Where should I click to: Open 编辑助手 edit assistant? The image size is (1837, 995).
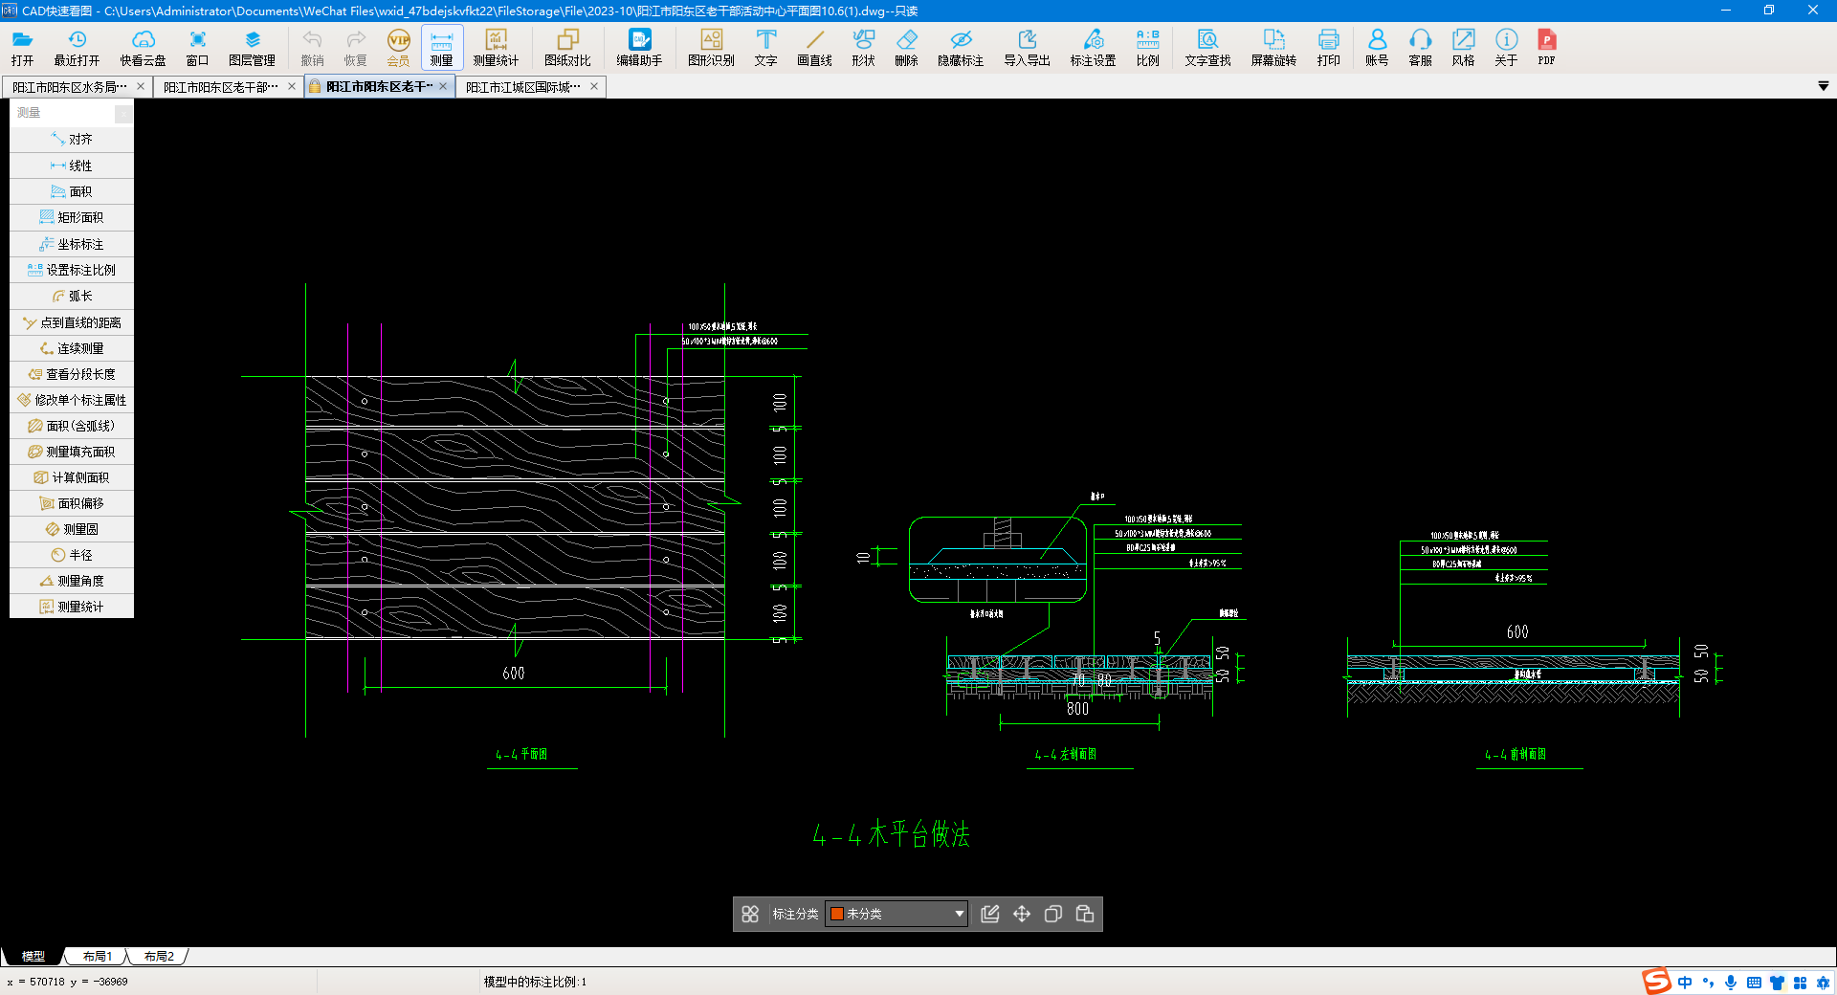(639, 47)
